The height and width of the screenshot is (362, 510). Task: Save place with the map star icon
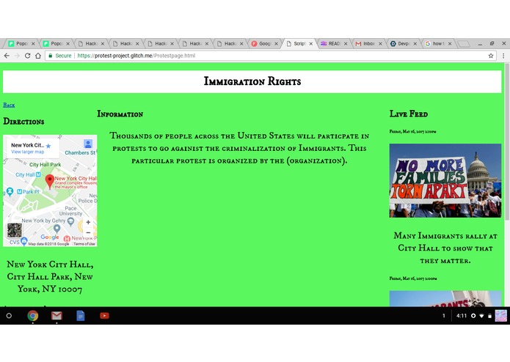click(x=48, y=146)
